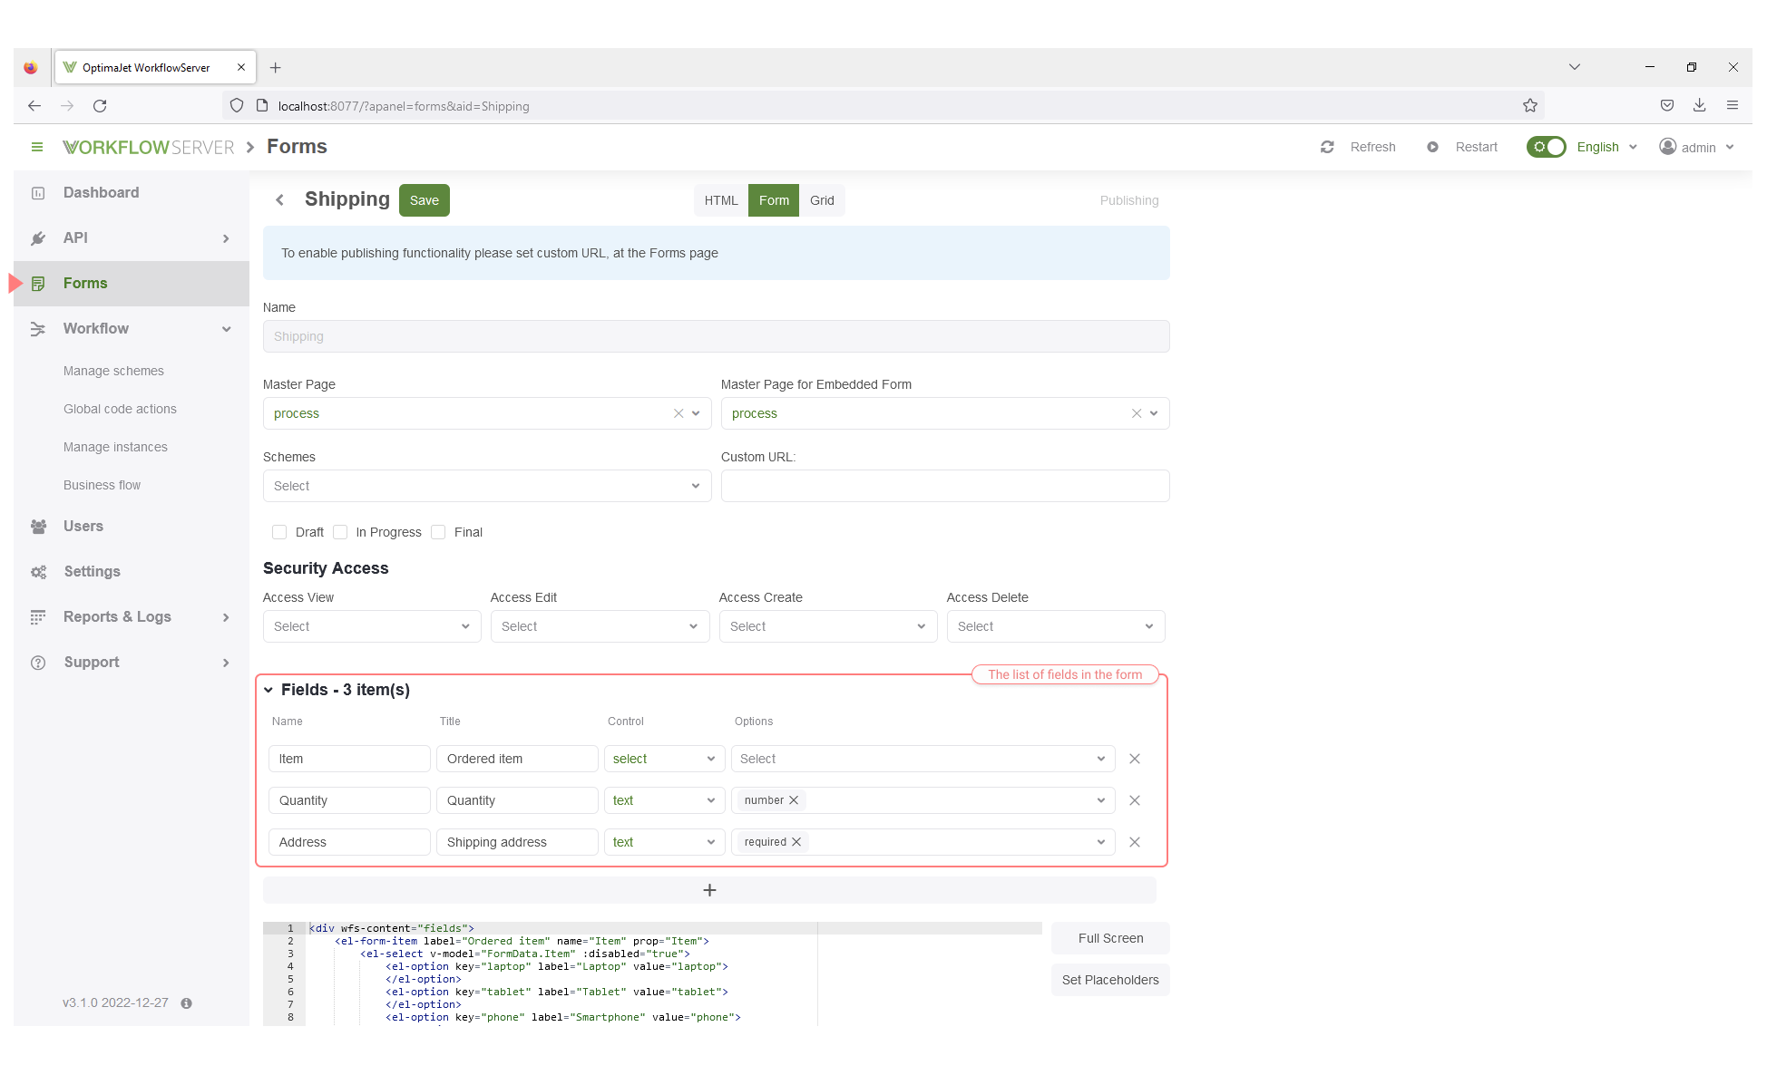The image size is (1767, 1075).
Task: Open Options dropdown for Item row
Action: pyautogui.click(x=923, y=759)
